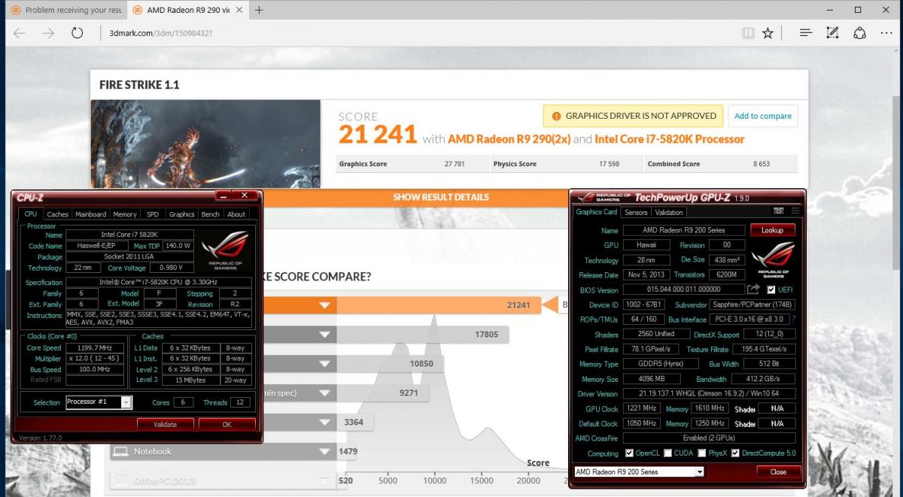Close the AMD Radeon R9 290 tab
The width and height of the screenshot is (903, 497).
[x=241, y=10]
